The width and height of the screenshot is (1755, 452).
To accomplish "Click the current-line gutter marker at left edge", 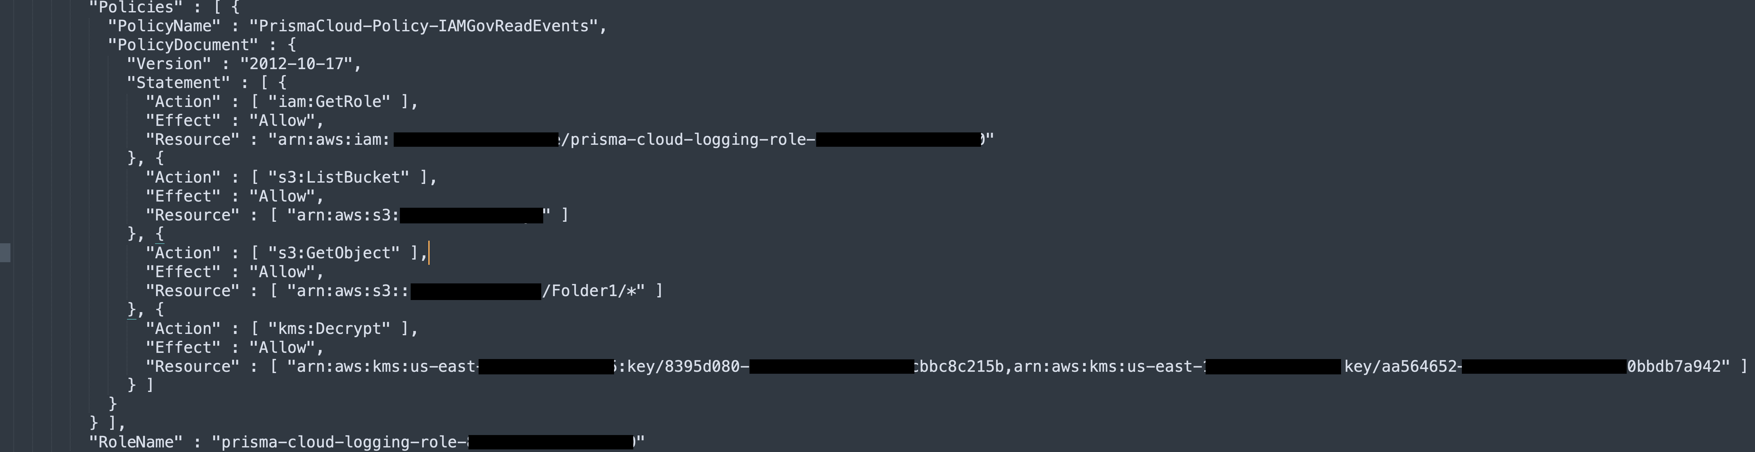I will pyautogui.click(x=6, y=252).
